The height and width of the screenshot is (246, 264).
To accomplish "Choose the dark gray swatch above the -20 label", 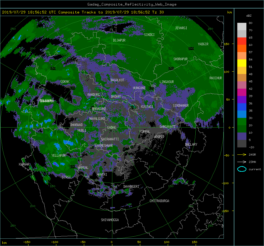I will (x=242, y=143).
